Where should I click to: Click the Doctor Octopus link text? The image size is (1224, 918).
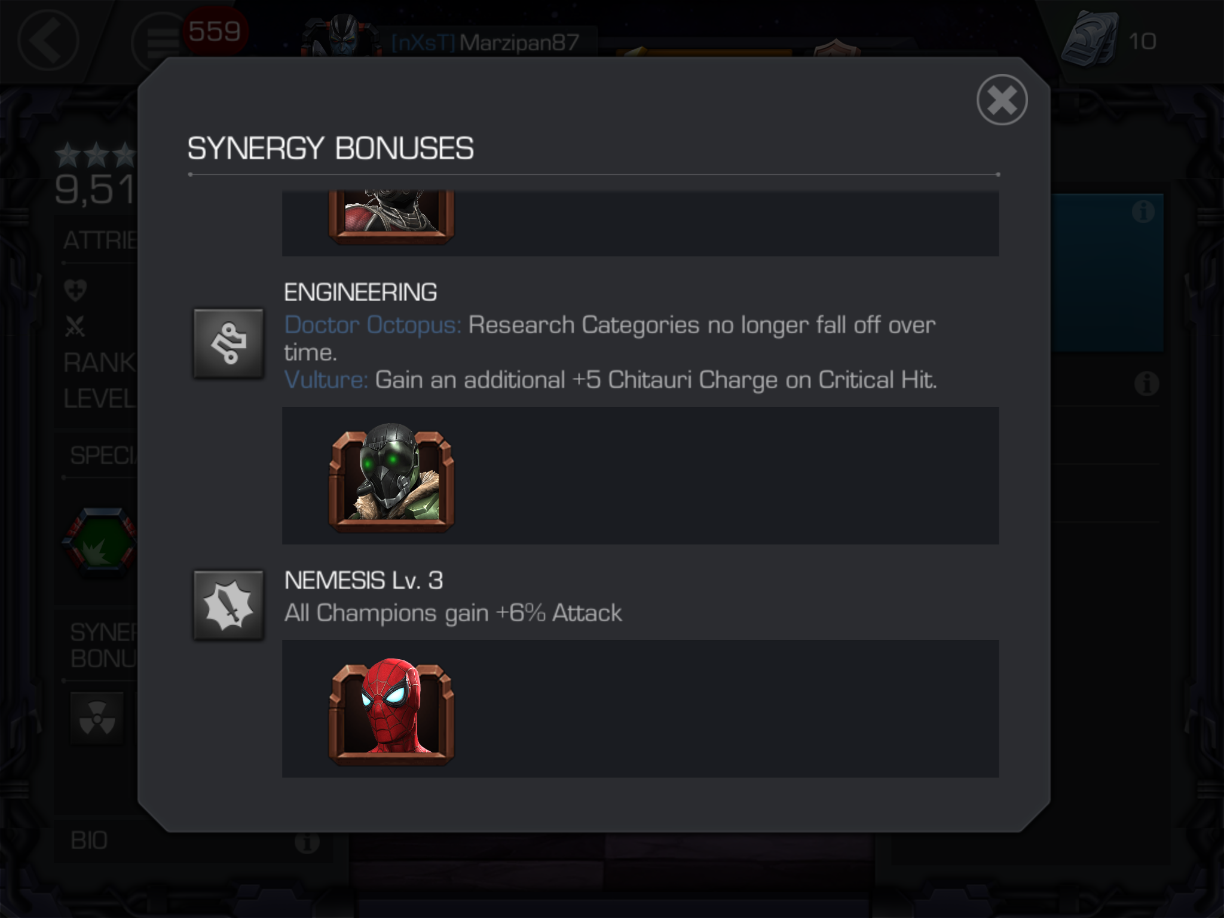click(373, 325)
